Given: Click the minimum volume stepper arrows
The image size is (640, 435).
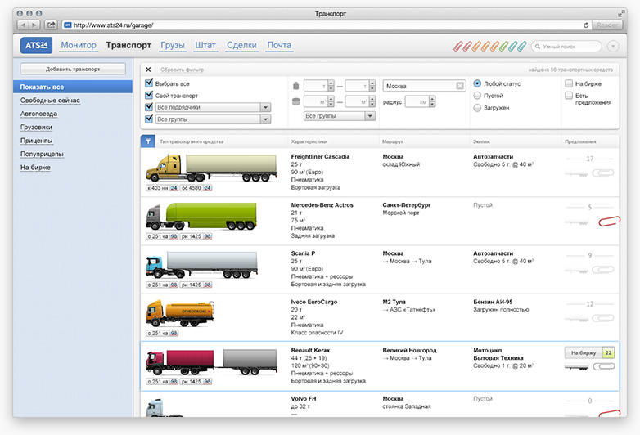Looking at the screenshot, I should tap(331, 101).
